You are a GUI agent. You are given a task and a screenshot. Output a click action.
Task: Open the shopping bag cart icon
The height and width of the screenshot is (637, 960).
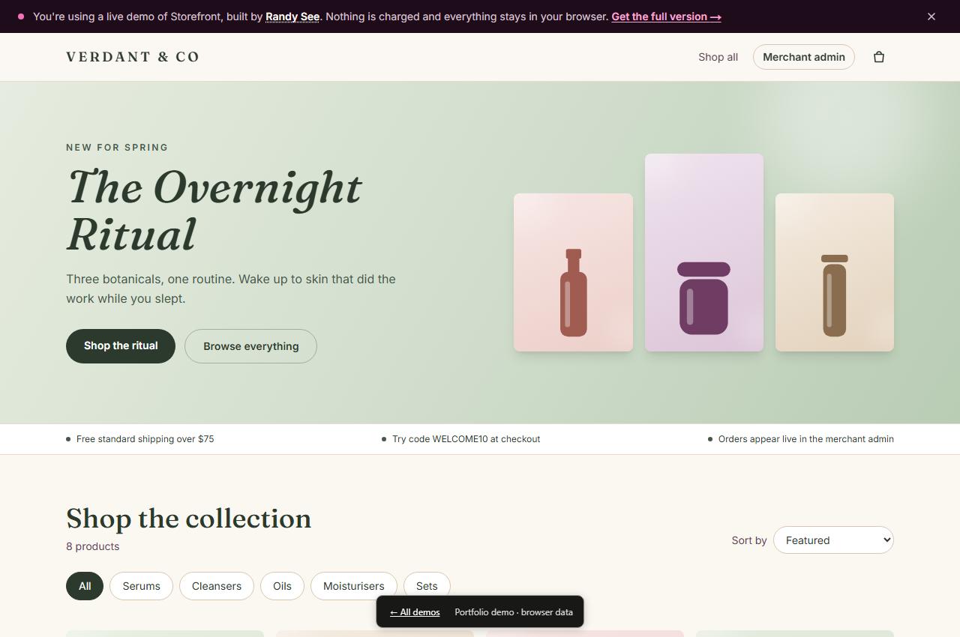pos(879,57)
